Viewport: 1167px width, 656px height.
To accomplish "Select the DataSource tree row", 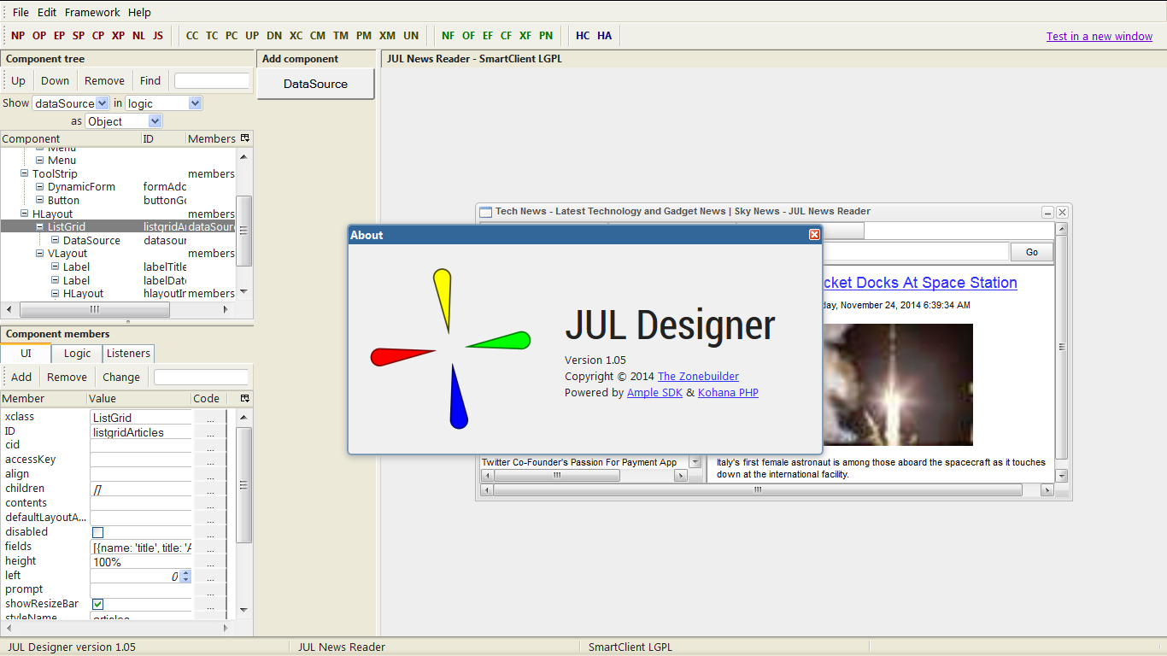I will (118, 240).
